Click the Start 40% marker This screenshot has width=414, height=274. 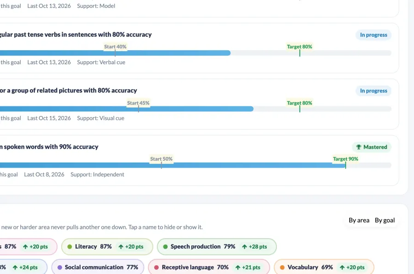115,47
